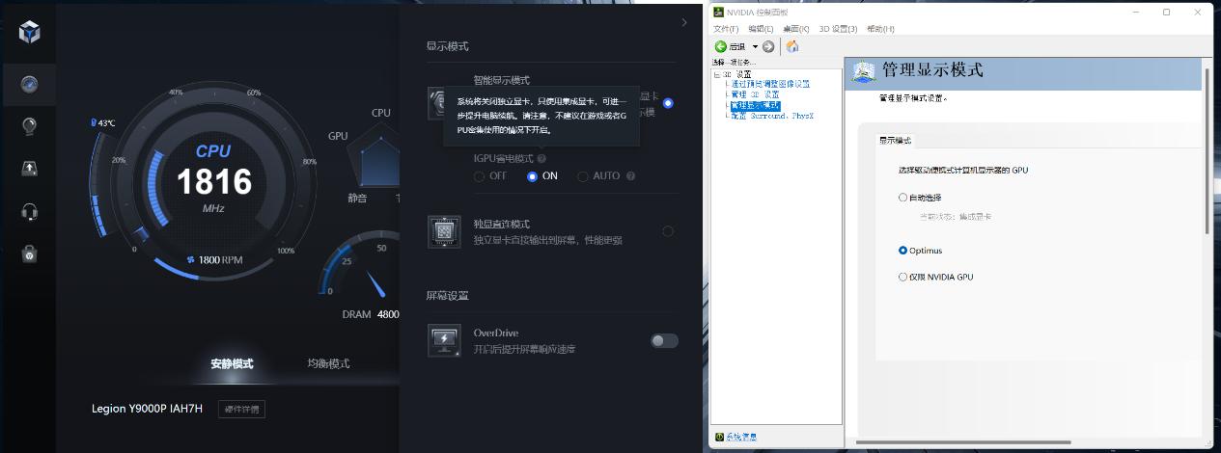
Task: Click the 43℃ temperature readout
Action: 106,123
